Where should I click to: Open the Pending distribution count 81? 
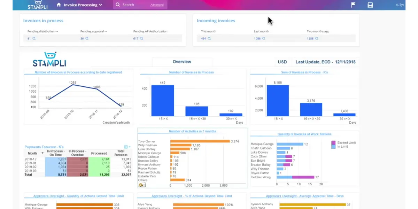point(29,39)
